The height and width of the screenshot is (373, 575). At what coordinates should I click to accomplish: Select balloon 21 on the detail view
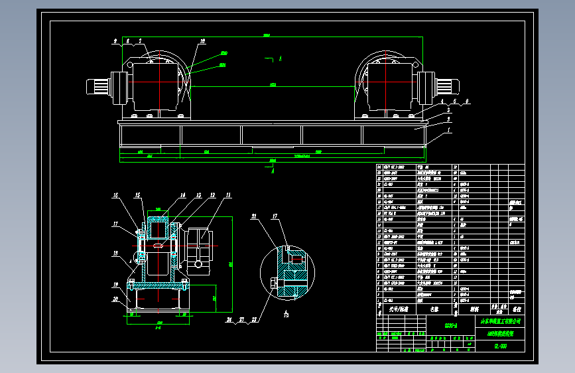[254, 216]
